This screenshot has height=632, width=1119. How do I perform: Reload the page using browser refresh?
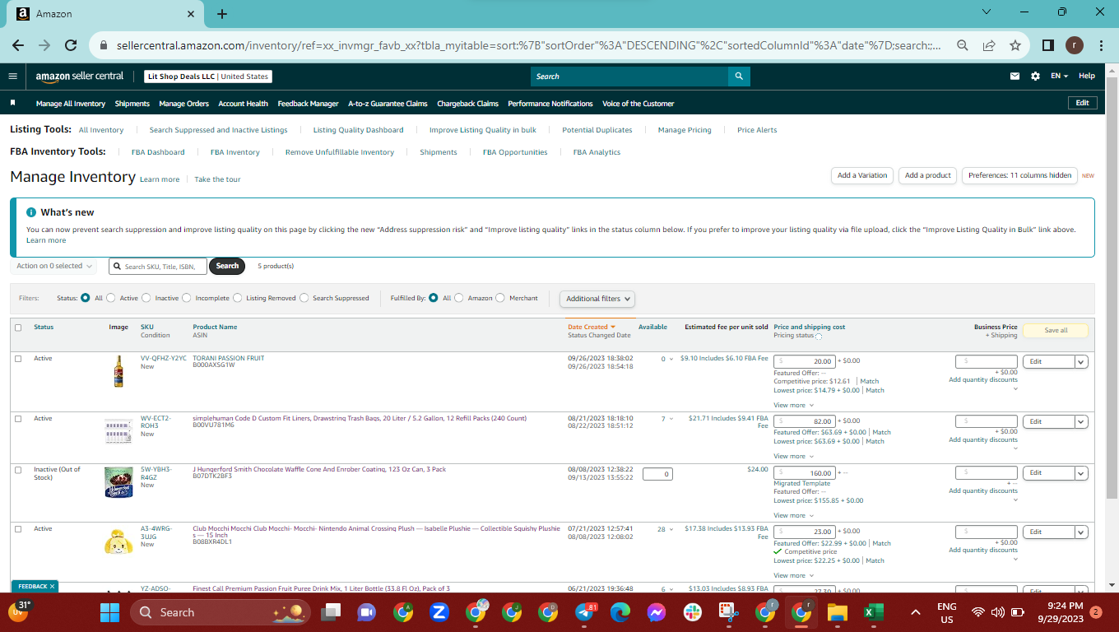tap(71, 45)
